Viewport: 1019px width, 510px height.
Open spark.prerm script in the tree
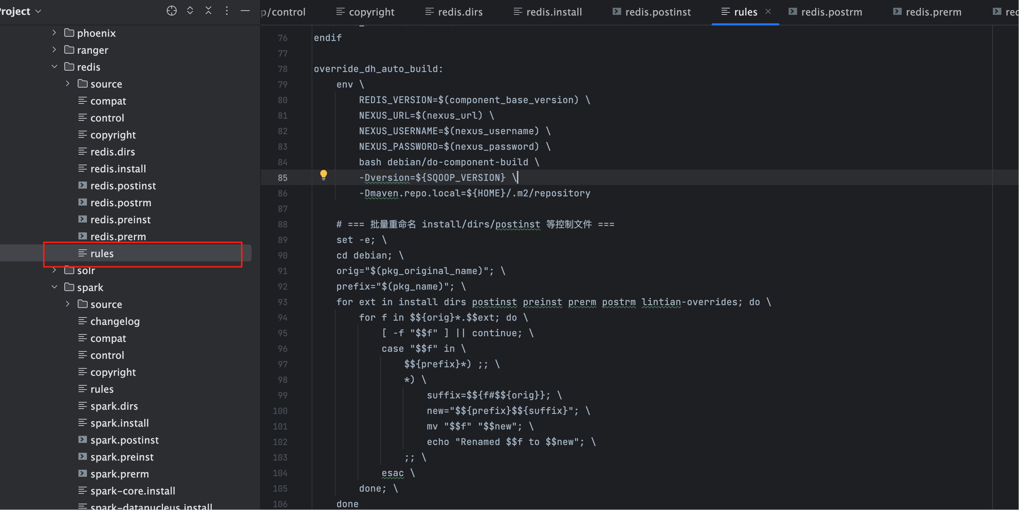coord(119,474)
